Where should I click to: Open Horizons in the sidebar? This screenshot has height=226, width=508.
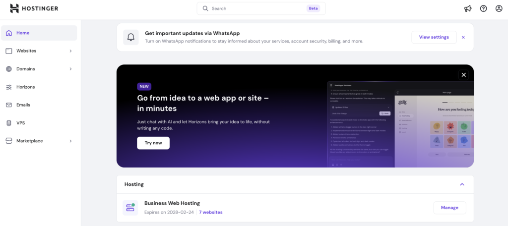(x=39, y=87)
